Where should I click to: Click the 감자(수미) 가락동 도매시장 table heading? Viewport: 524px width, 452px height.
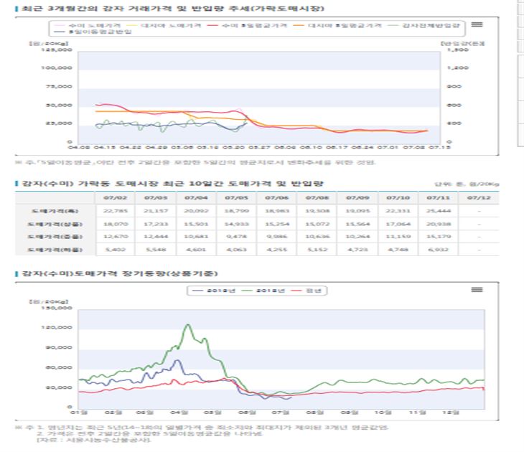point(172,184)
